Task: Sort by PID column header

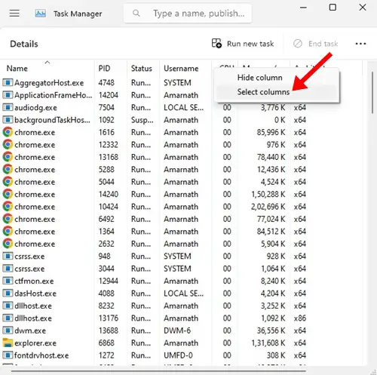Action: [x=104, y=69]
